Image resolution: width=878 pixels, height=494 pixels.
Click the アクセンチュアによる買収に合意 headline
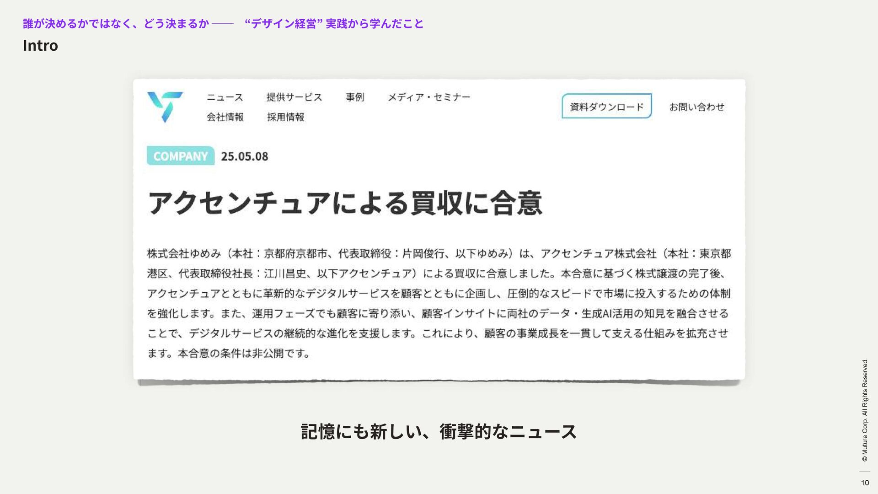345,204
